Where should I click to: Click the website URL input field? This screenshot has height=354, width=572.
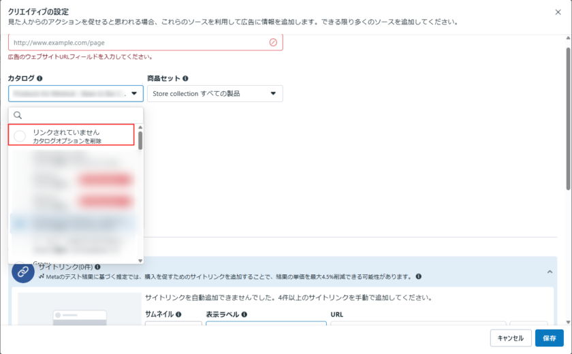click(x=136, y=42)
